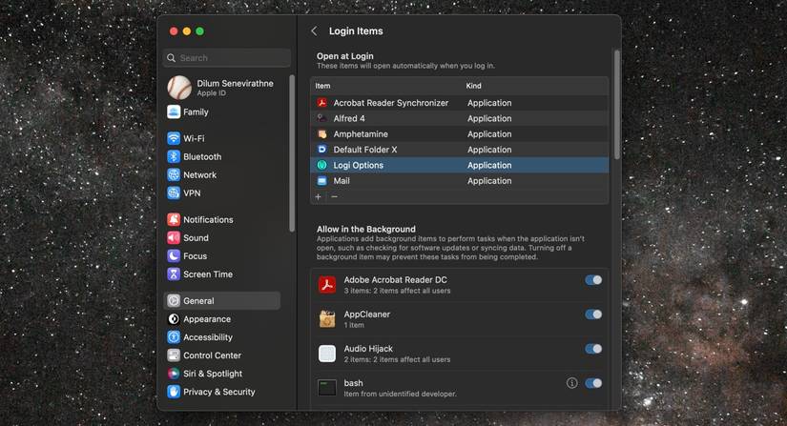The width and height of the screenshot is (787, 426).
Task: Open Bluetooth settings from sidebar icon
Action: (174, 156)
